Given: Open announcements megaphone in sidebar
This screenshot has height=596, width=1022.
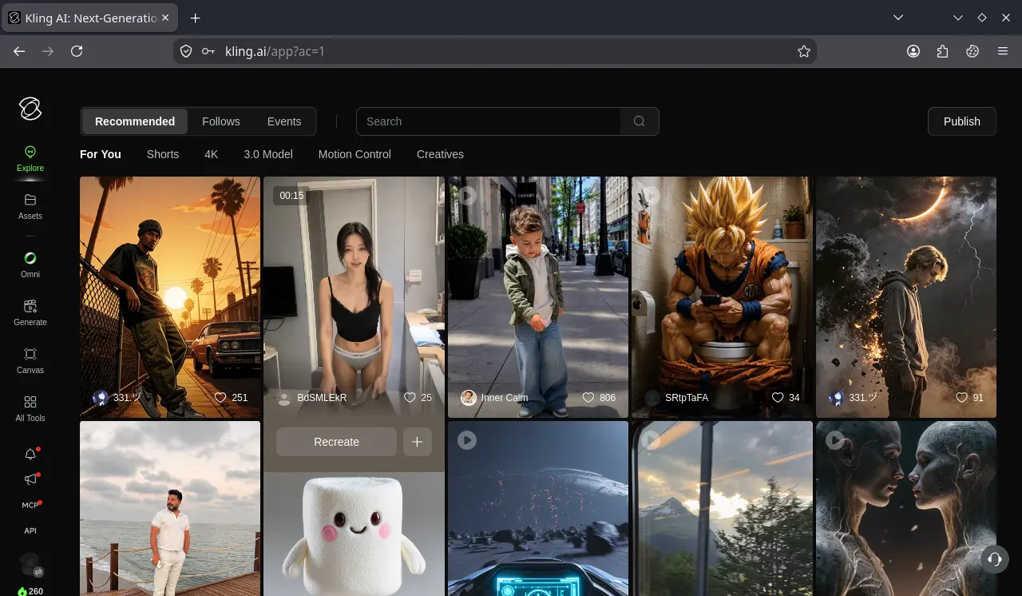Looking at the screenshot, I should tap(30, 479).
